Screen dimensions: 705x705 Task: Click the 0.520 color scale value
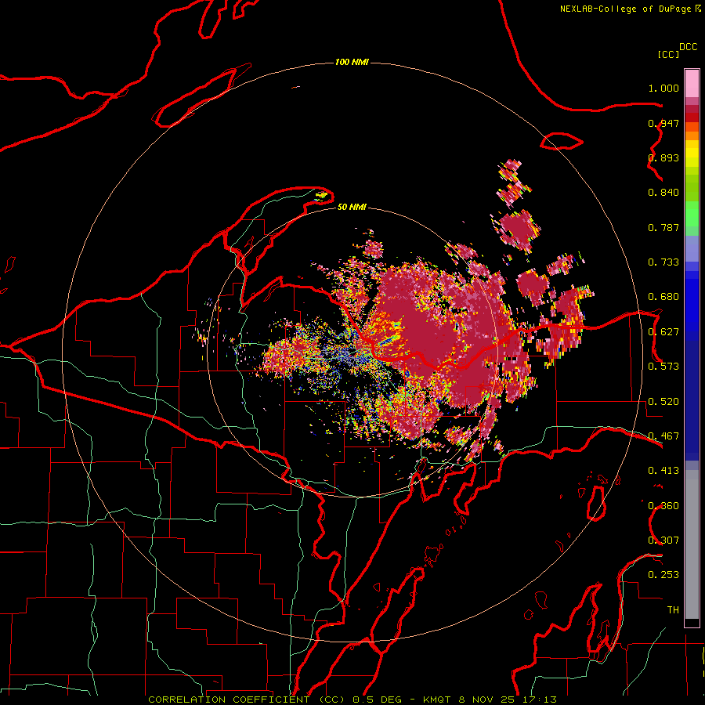(x=663, y=402)
